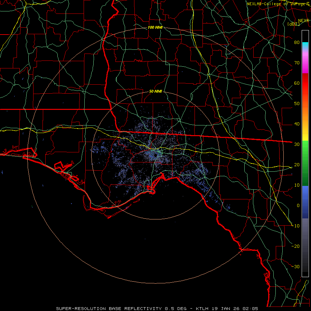Click the 60 dBZ scale value

(297, 83)
